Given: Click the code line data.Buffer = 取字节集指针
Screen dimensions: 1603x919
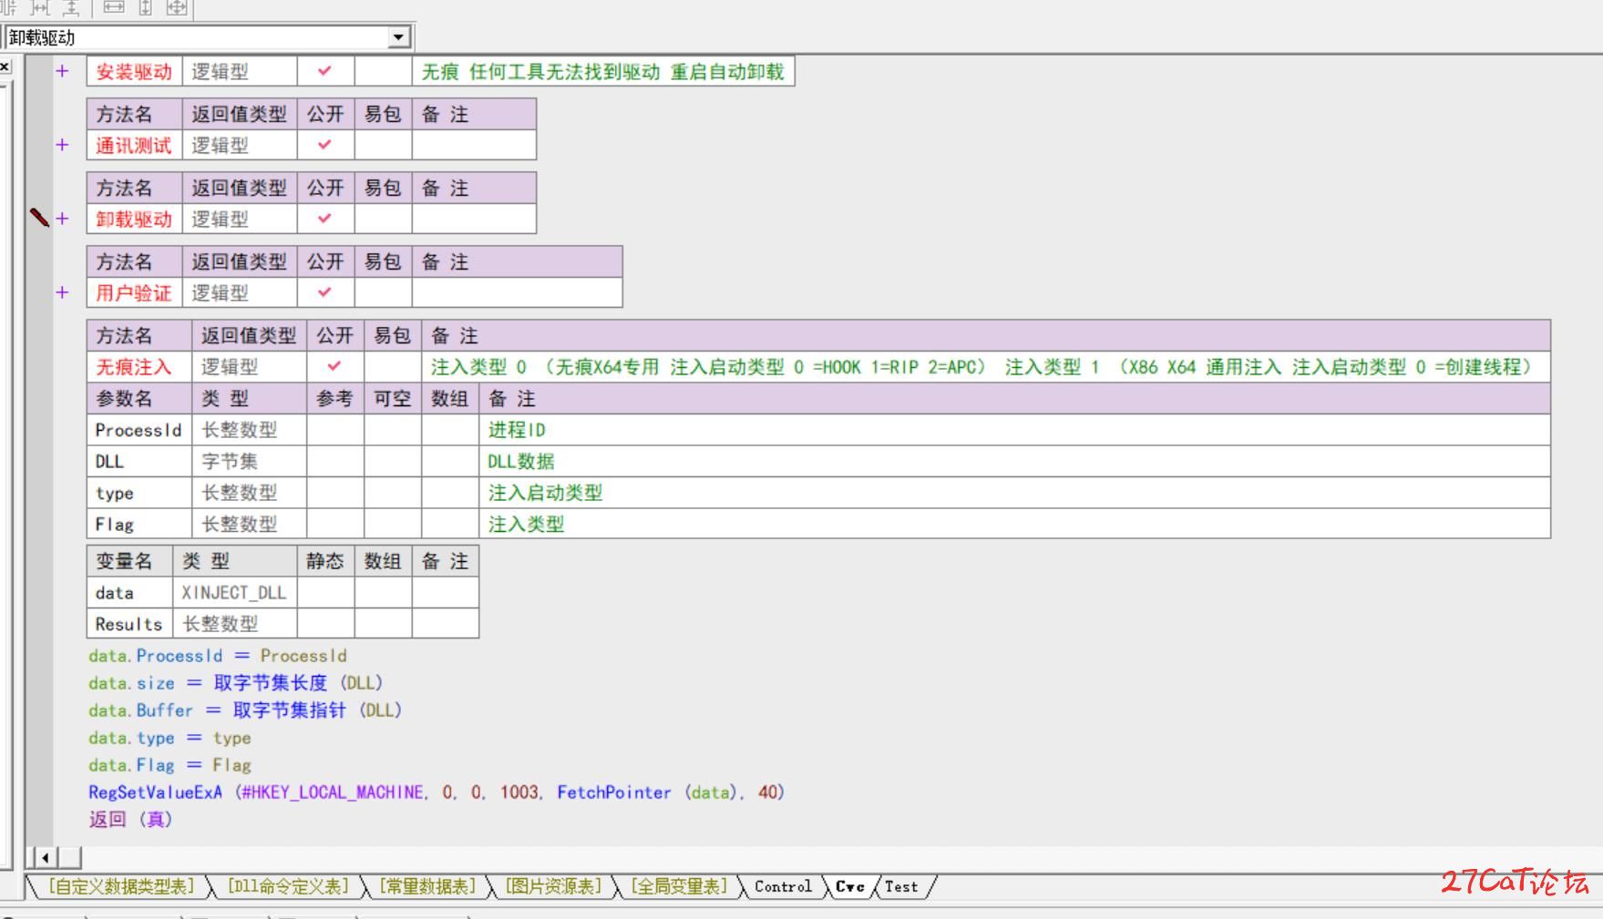Looking at the screenshot, I should click(x=245, y=710).
